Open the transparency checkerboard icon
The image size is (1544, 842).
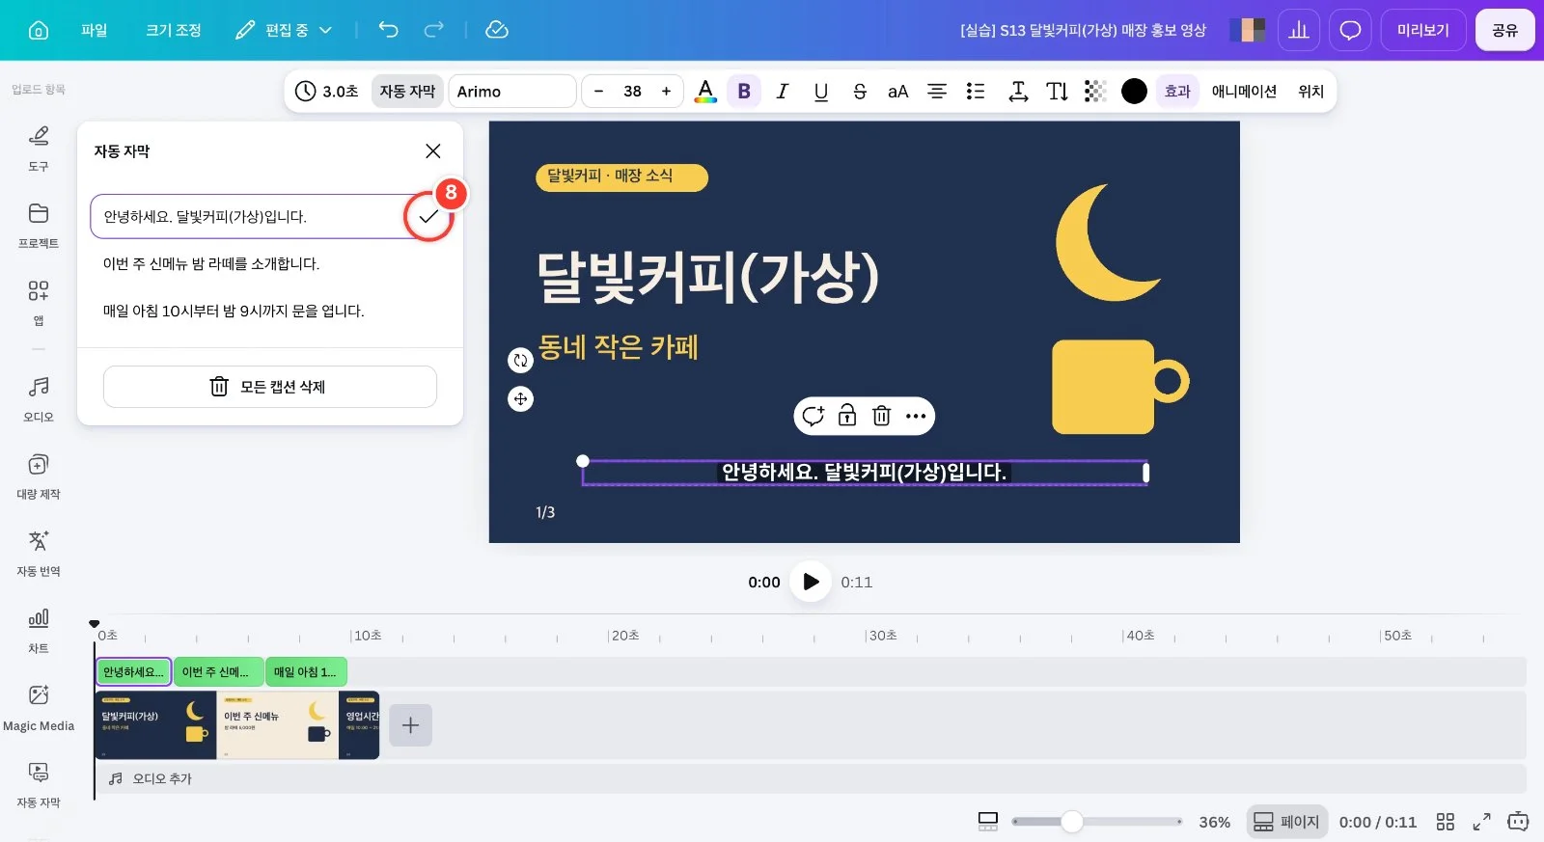(x=1095, y=91)
